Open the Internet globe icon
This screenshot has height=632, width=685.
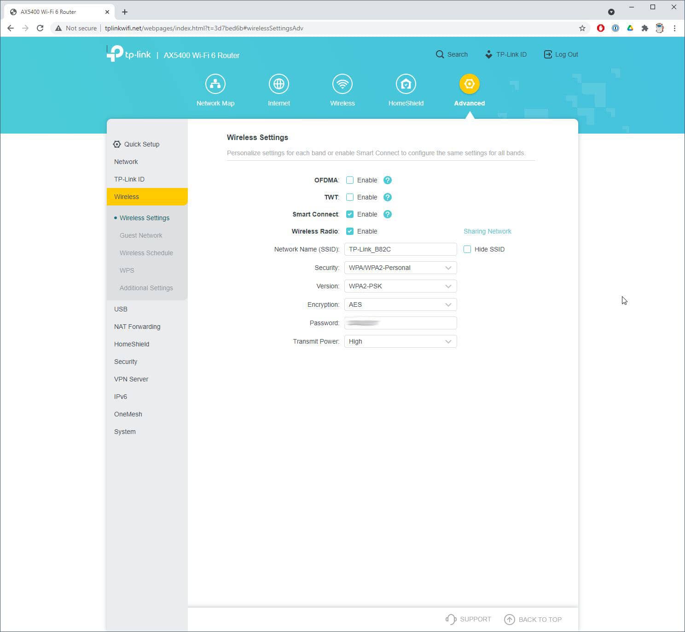click(x=279, y=84)
